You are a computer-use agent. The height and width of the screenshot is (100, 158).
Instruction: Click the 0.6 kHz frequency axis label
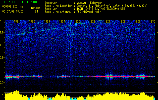click(x=2, y=95)
